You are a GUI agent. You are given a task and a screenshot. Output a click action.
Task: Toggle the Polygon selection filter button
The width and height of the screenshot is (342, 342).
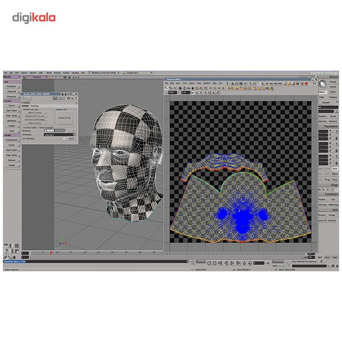click(333, 97)
